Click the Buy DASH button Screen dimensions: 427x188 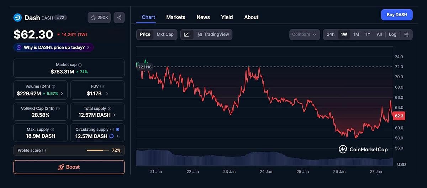[x=397, y=15]
